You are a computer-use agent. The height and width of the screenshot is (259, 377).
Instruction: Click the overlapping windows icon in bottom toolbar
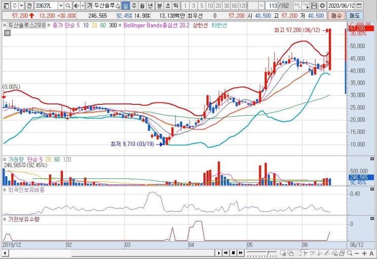(290, 253)
